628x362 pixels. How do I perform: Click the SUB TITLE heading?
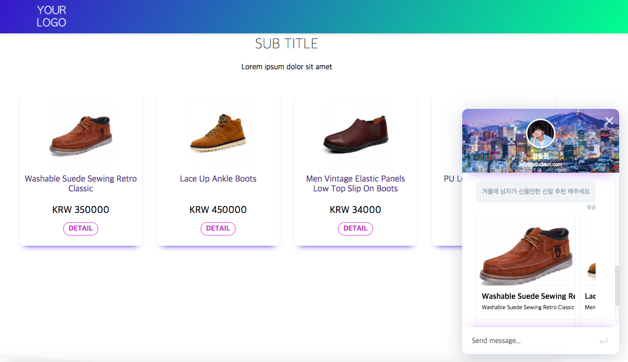click(x=287, y=44)
